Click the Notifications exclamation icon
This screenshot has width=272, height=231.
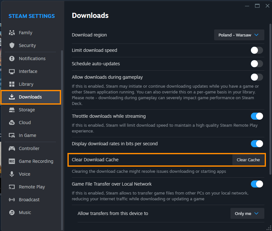(x=12, y=59)
